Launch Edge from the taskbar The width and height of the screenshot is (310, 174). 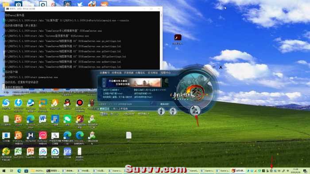point(19,171)
